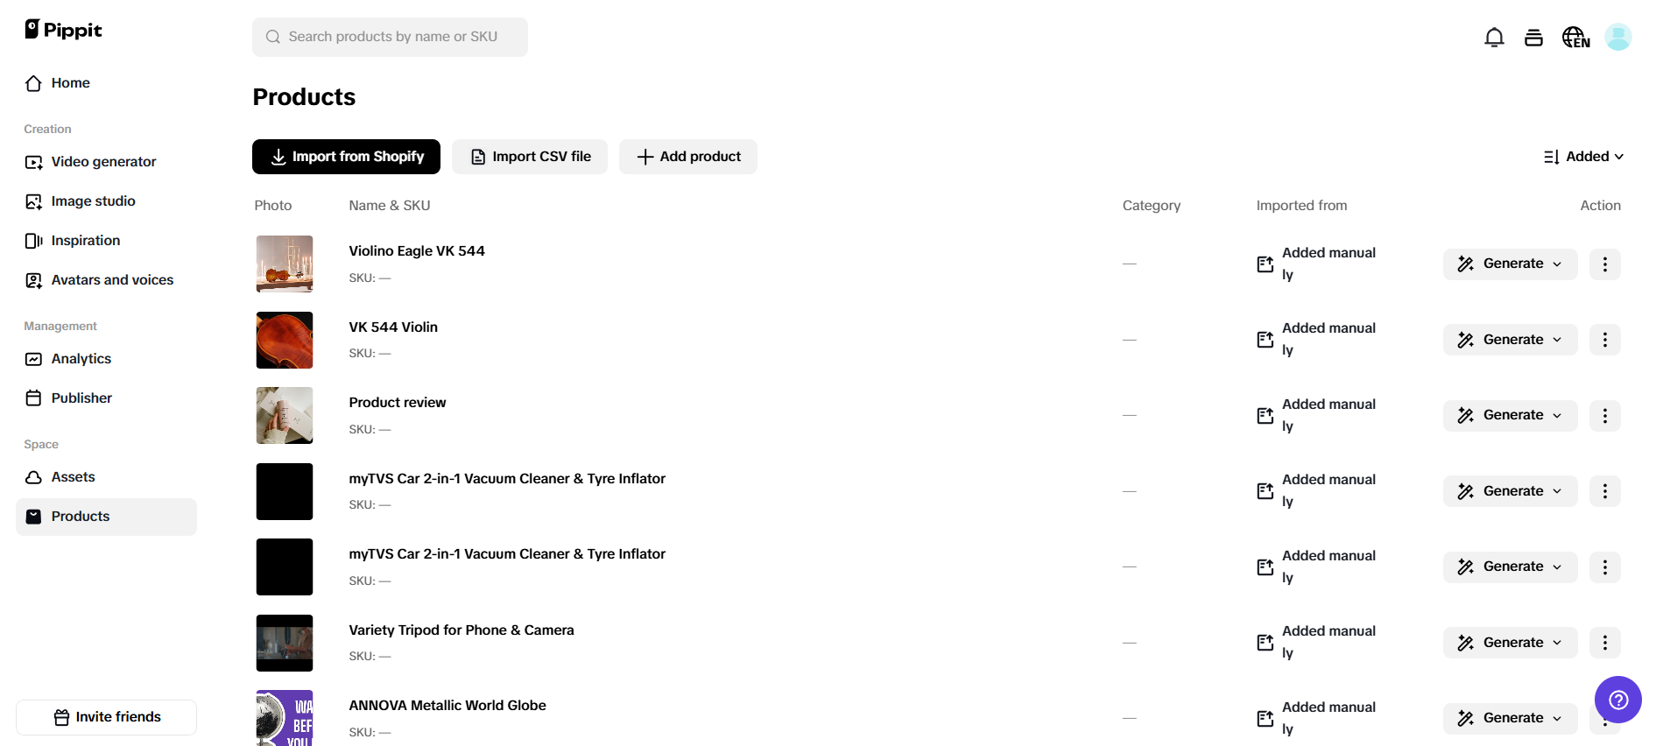
Task: Navigate to Analytics page
Action: pos(81,359)
